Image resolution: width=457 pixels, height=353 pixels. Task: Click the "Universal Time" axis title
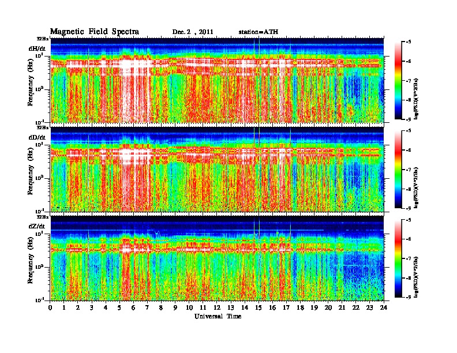pyautogui.click(x=218, y=316)
